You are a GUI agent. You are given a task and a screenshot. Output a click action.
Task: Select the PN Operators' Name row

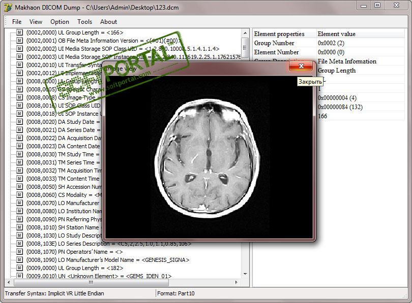click(75, 252)
